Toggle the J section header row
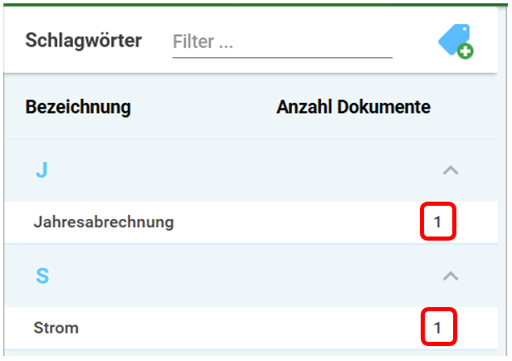 click(251, 170)
